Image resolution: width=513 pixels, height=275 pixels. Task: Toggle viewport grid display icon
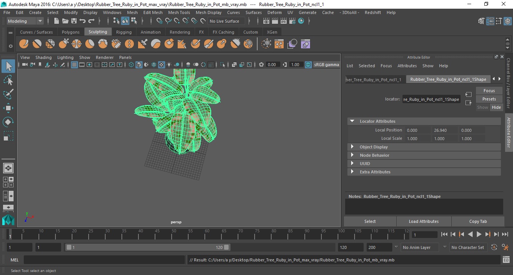pos(74,65)
